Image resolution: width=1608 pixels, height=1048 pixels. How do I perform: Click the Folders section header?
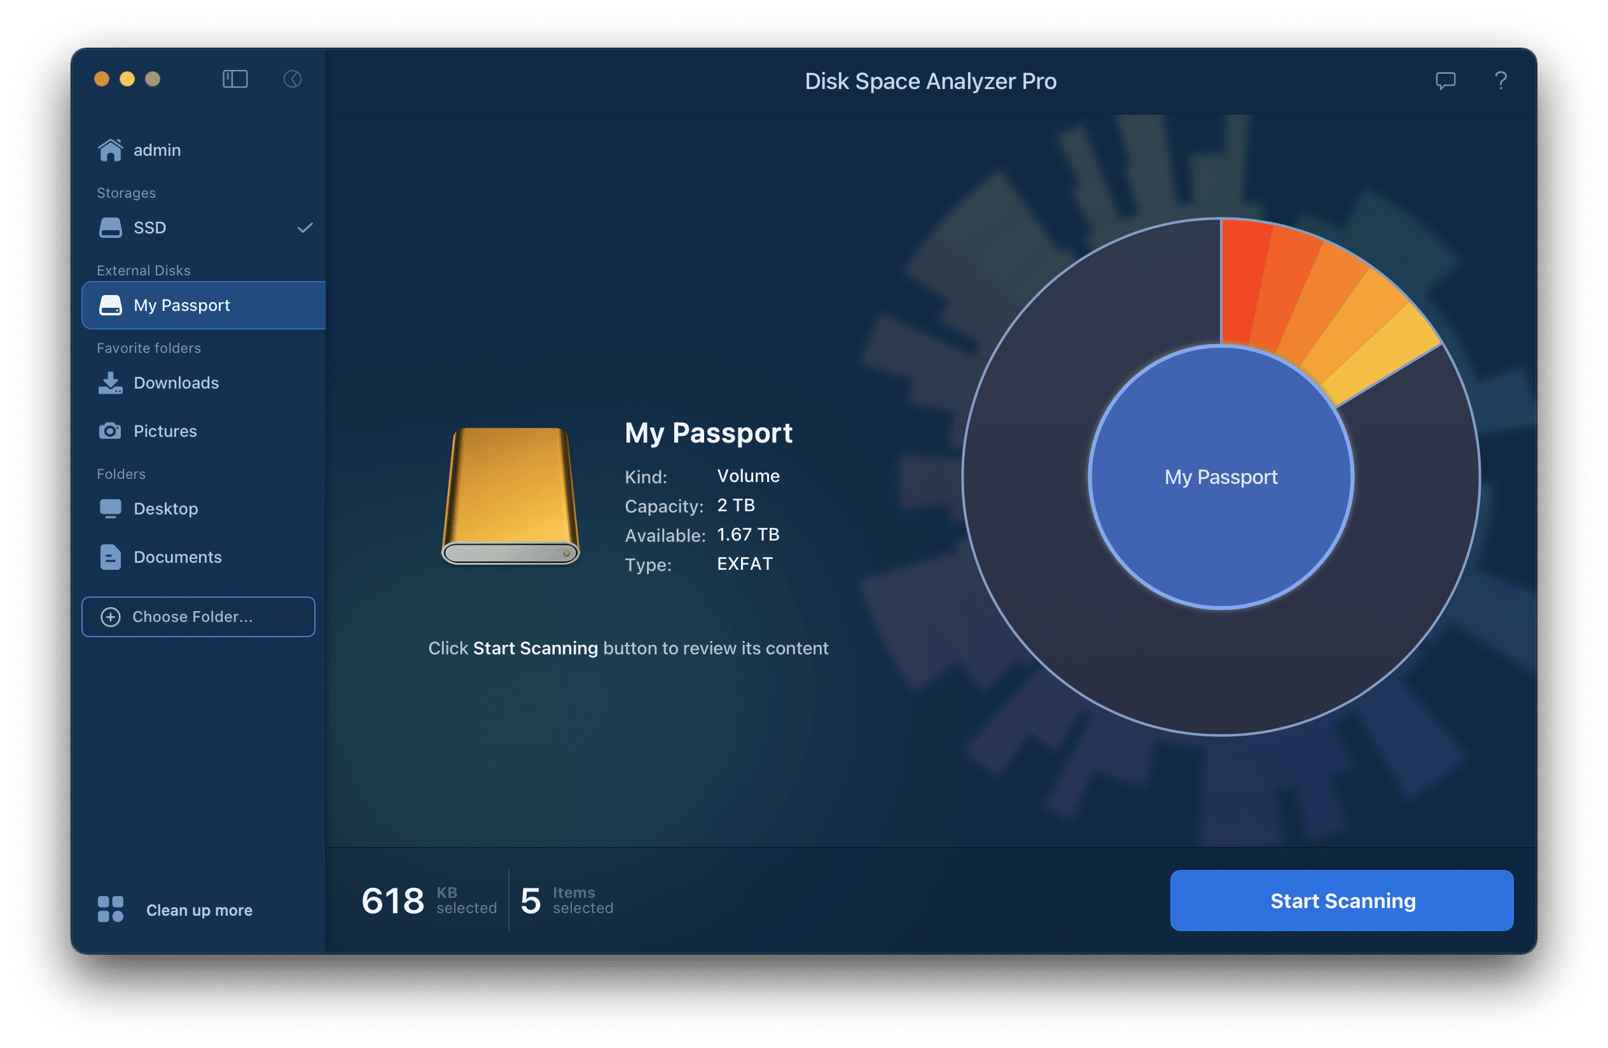pos(121,474)
